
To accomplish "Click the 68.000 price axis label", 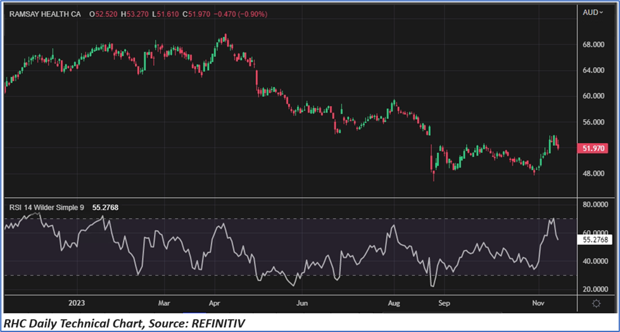I will click(x=593, y=45).
